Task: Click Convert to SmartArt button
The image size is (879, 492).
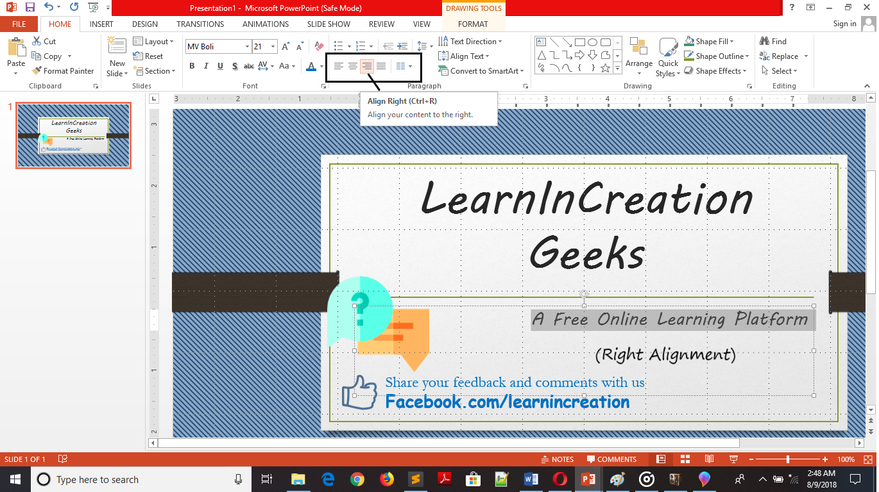Action: tap(481, 71)
